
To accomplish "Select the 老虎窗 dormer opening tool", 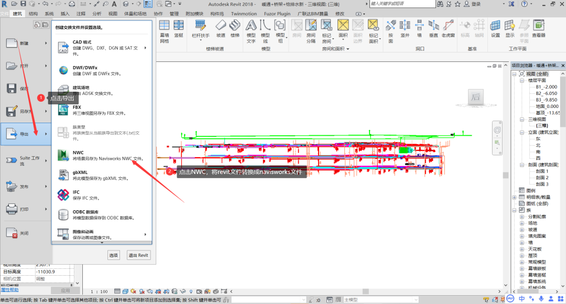I will pos(448,29).
